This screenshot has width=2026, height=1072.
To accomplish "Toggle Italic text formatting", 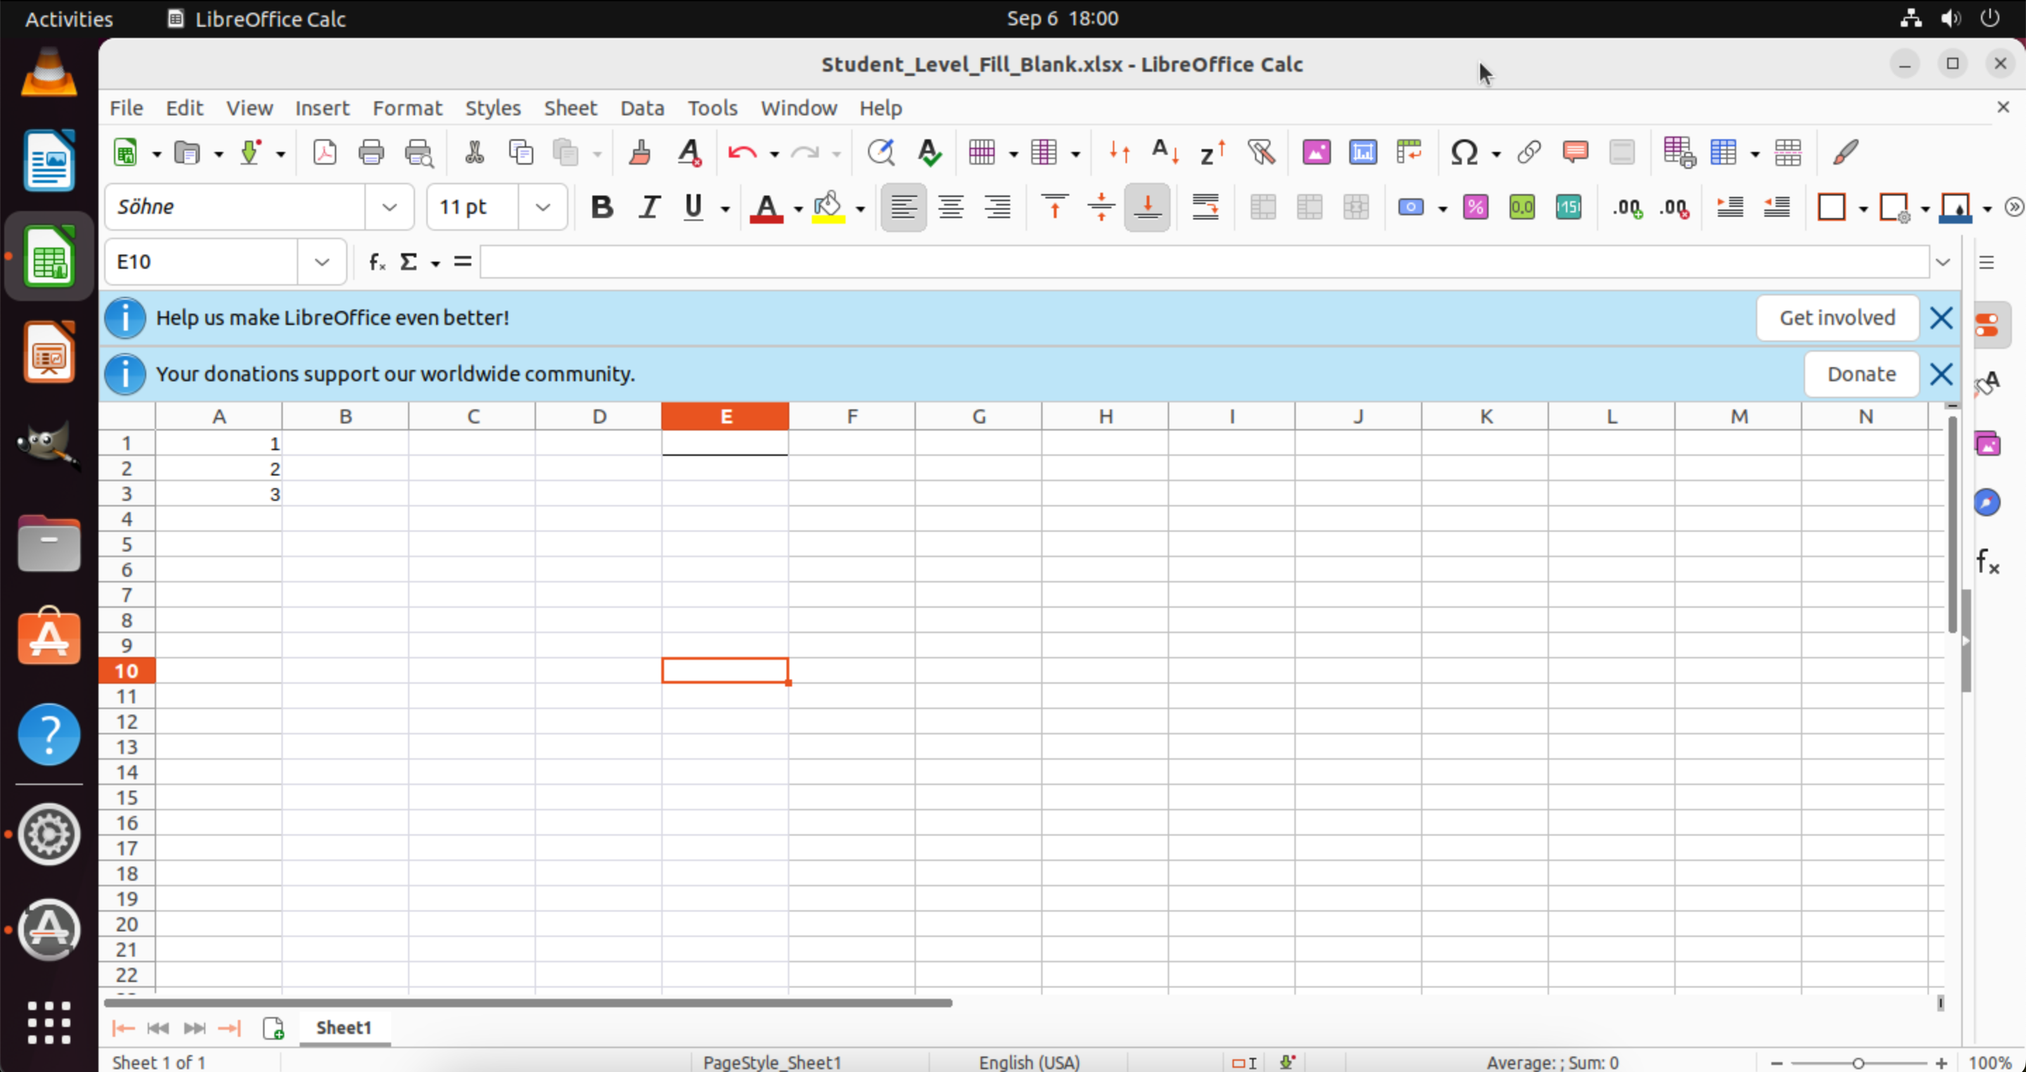I will click(649, 208).
